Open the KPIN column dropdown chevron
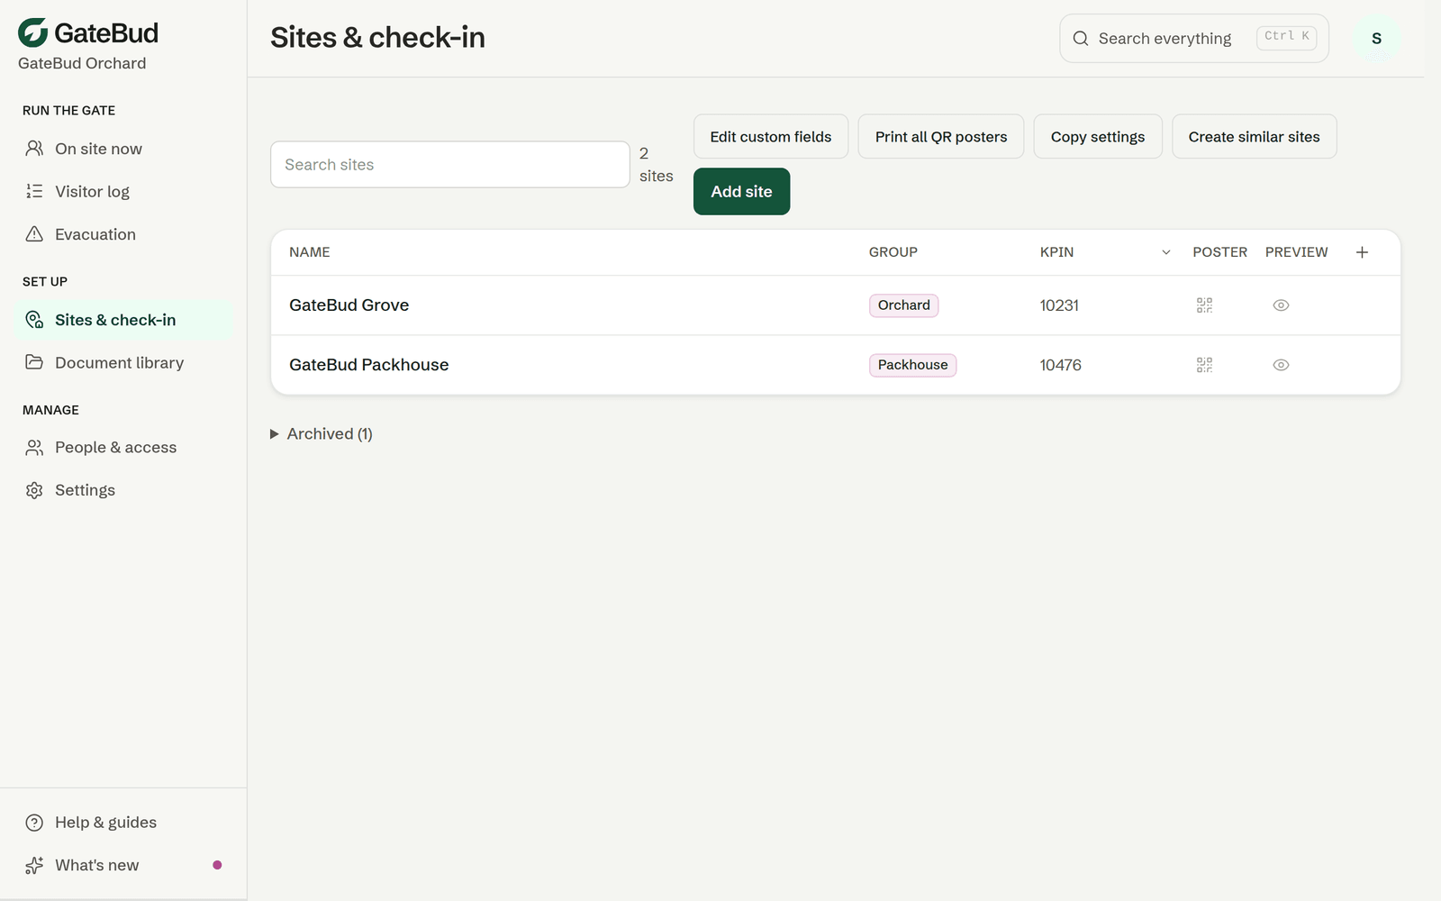This screenshot has width=1441, height=901. pyautogui.click(x=1166, y=252)
